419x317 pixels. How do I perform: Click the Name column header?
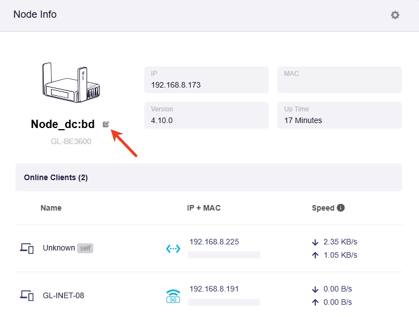(51, 208)
